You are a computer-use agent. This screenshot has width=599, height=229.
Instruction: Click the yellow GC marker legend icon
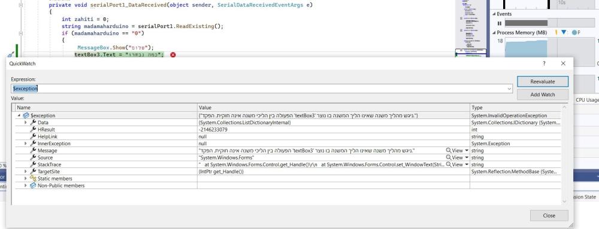[x=556, y=33]
